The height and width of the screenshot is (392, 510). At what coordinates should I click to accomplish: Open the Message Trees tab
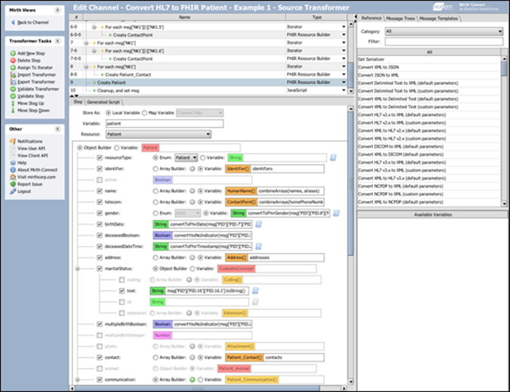(x=400, y=19)
